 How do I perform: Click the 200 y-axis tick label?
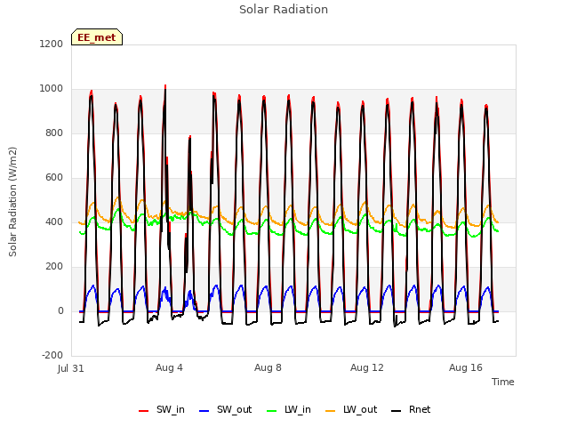[54, 267]
